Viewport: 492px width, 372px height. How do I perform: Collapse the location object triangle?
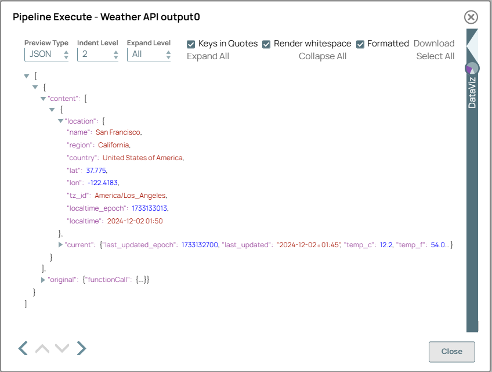[60, 121]
